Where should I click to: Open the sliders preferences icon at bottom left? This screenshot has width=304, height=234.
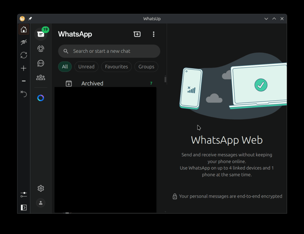pos(24,195)
